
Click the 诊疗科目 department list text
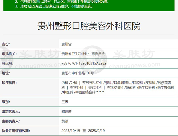pyautogui.click(x=118, y=87)
